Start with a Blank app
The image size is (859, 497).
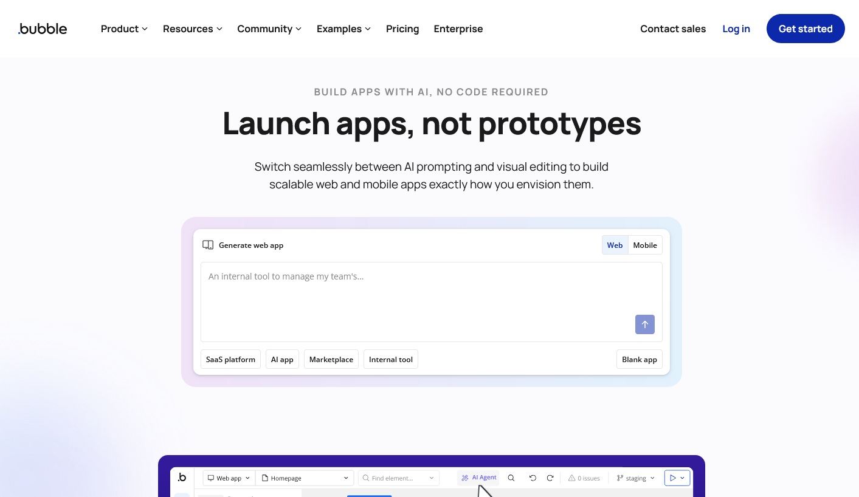pyautogui.click(x=640, y=359)
